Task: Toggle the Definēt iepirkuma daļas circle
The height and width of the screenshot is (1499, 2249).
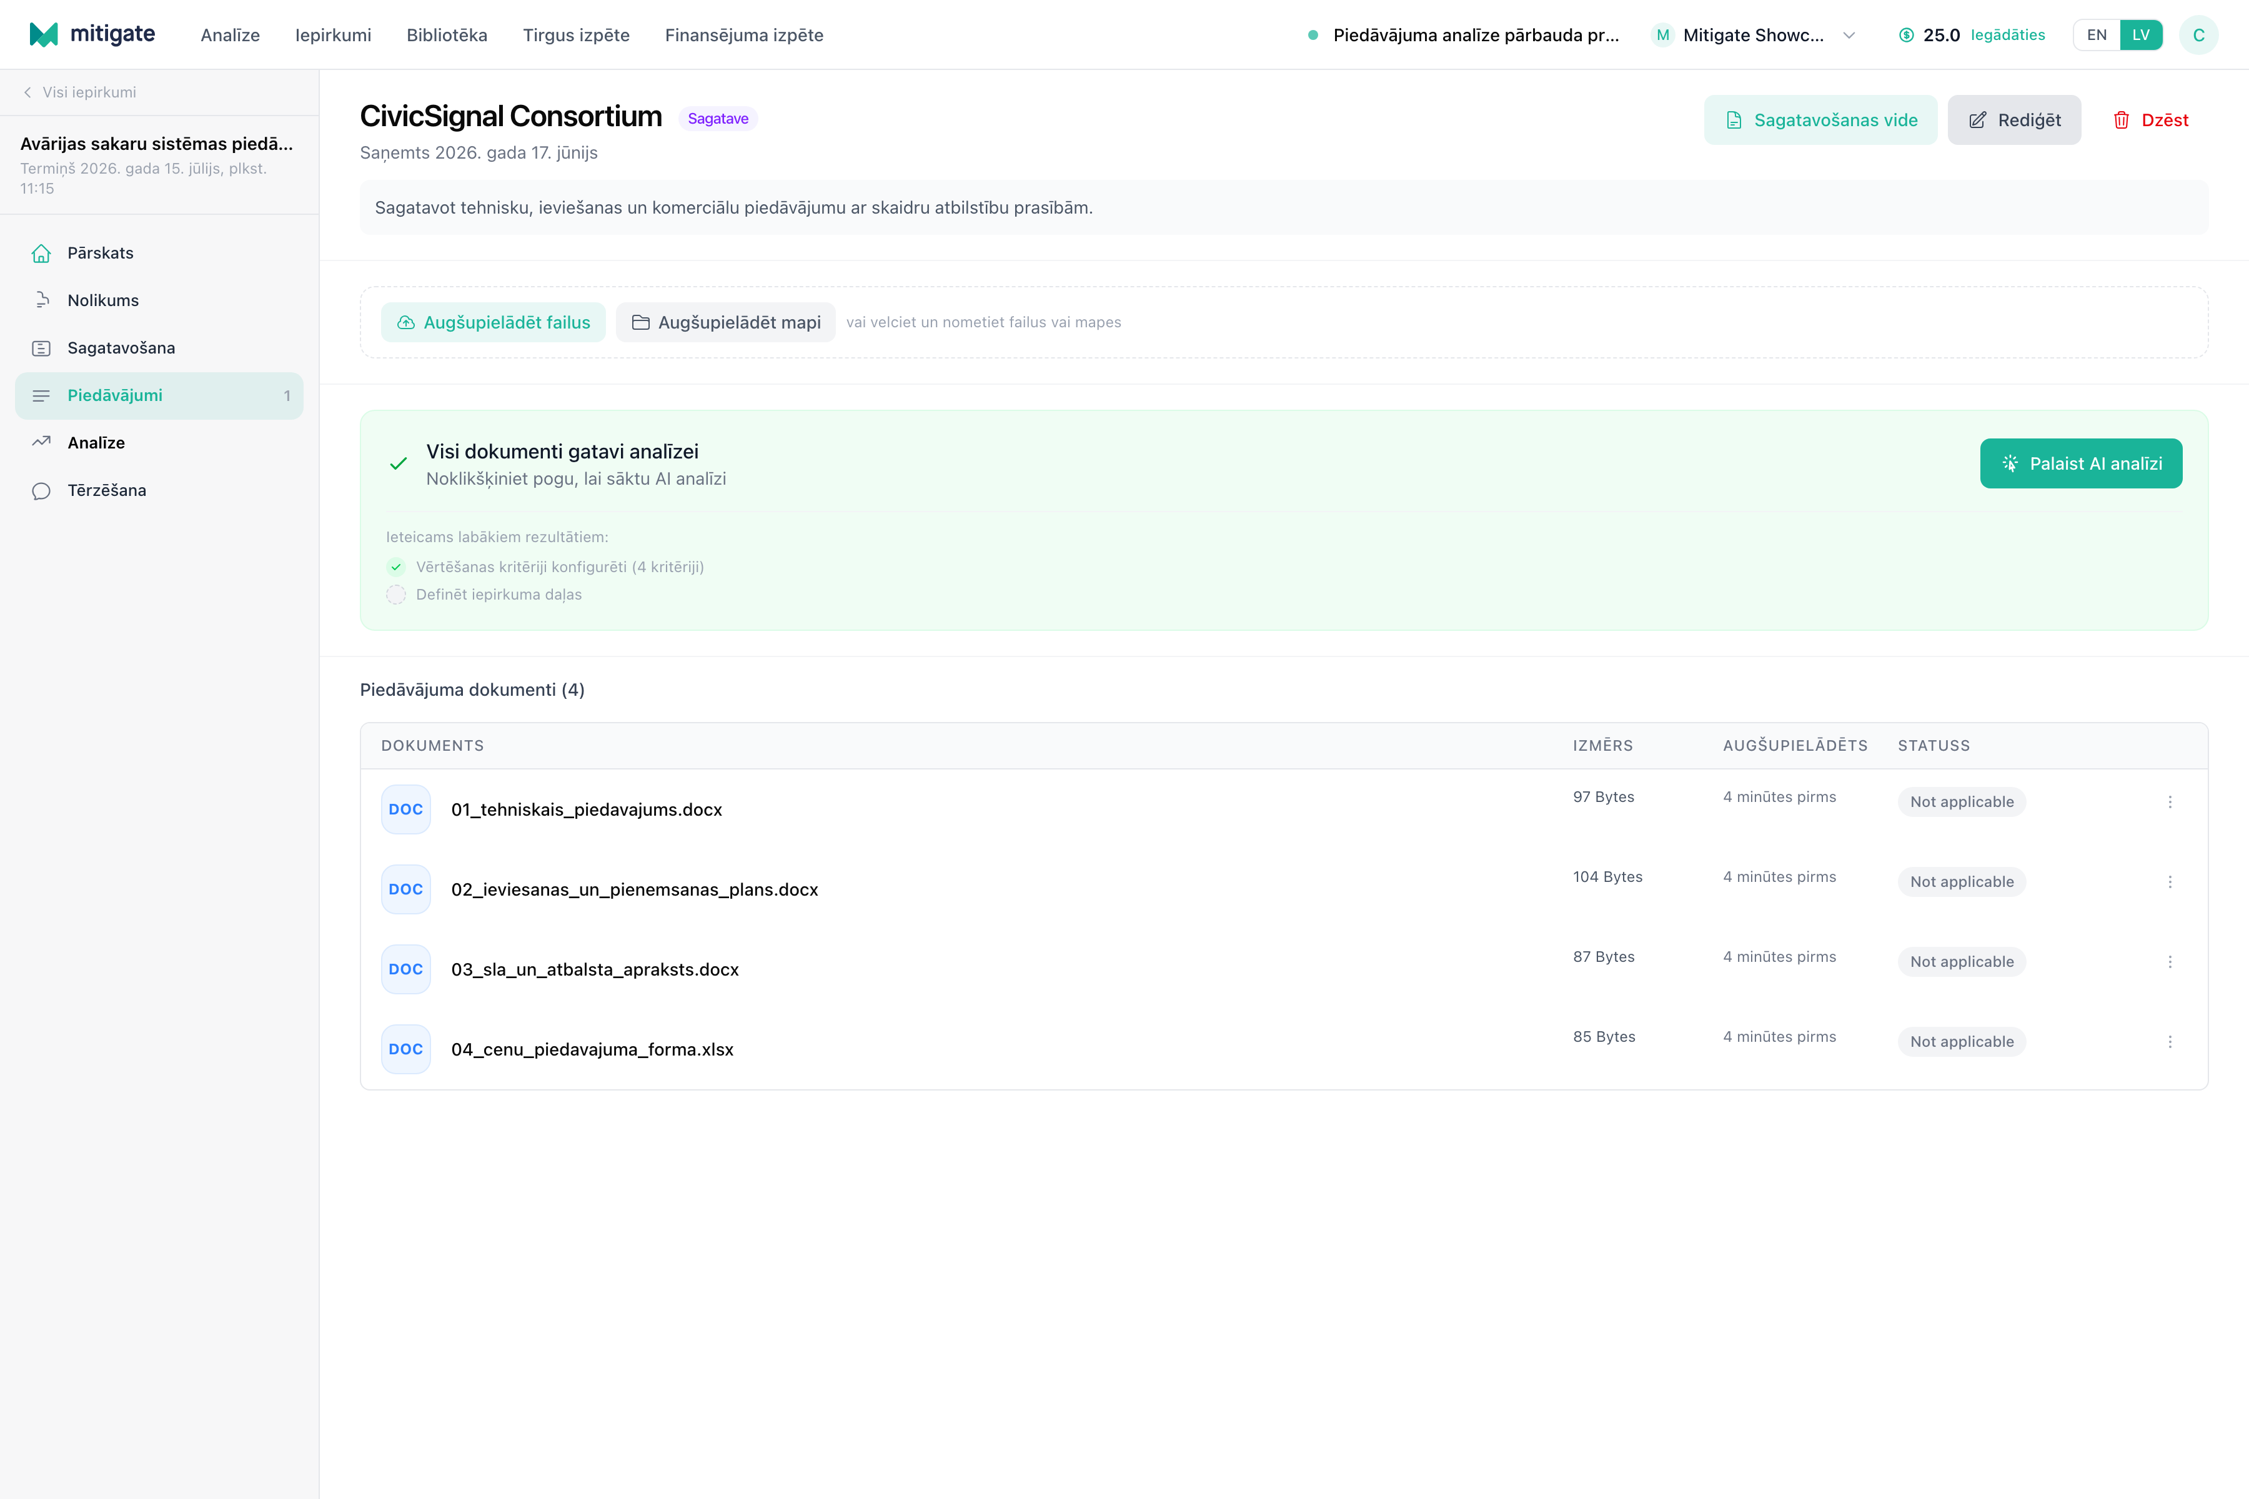Action: [396, 595]
